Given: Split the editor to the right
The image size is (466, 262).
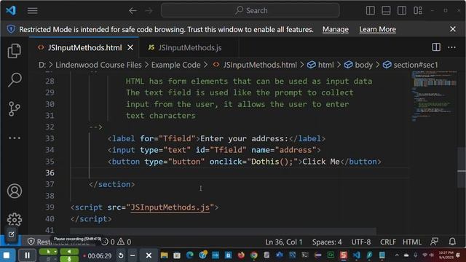Looking at the screenshot, I should [436, 47].
